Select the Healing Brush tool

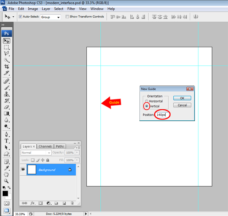coord(6,81)
